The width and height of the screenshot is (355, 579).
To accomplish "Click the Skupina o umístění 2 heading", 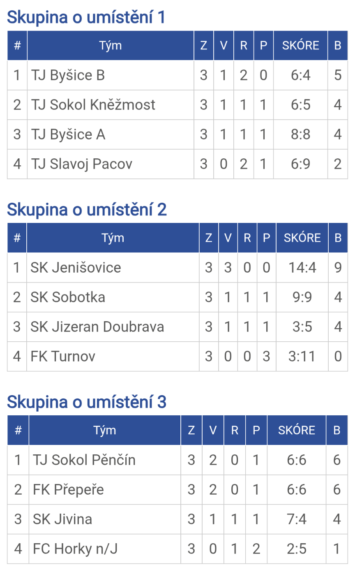I will click(87, 210).
